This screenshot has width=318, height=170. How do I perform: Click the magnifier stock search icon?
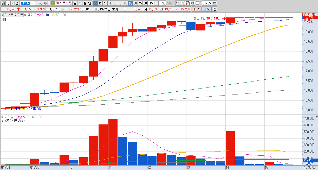coord(40,3)
